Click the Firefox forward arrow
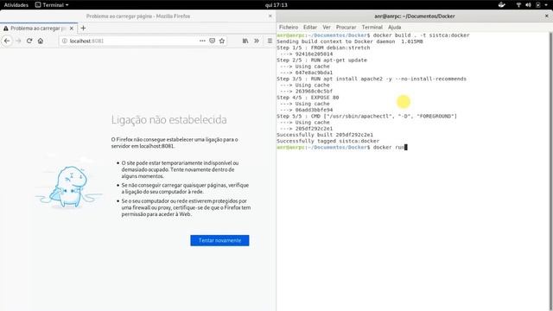The image size is (553, 311). (x=18, y=41)
